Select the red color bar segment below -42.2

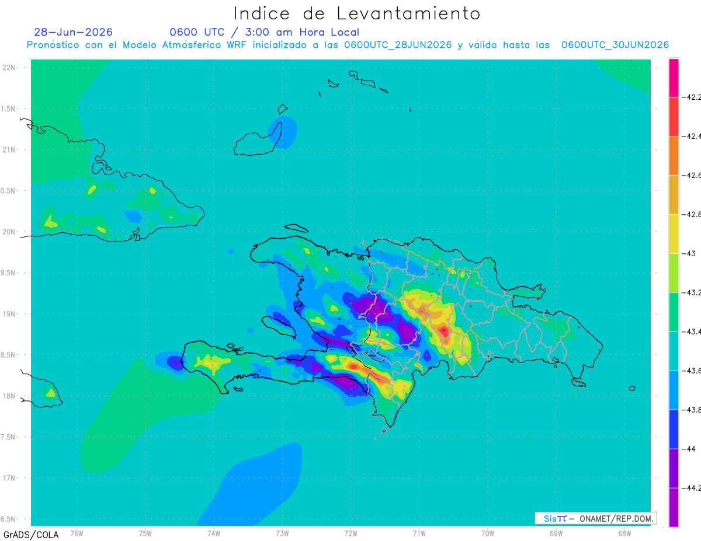coord(674,117)
